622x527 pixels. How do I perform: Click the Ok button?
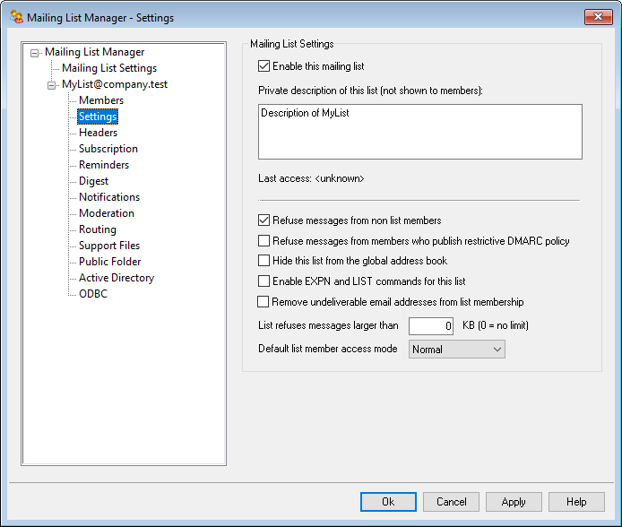tap(388, 502)
